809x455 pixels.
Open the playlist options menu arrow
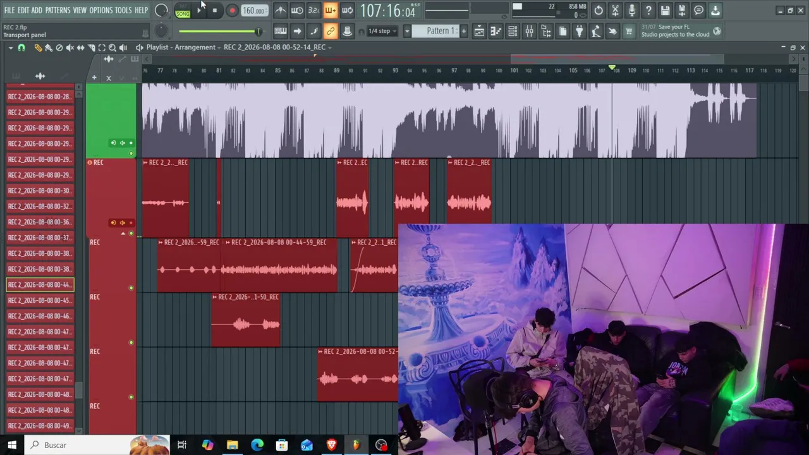(x=10, y=47)
